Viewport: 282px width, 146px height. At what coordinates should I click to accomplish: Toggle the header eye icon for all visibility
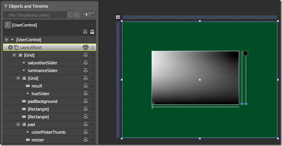(85, 32)
